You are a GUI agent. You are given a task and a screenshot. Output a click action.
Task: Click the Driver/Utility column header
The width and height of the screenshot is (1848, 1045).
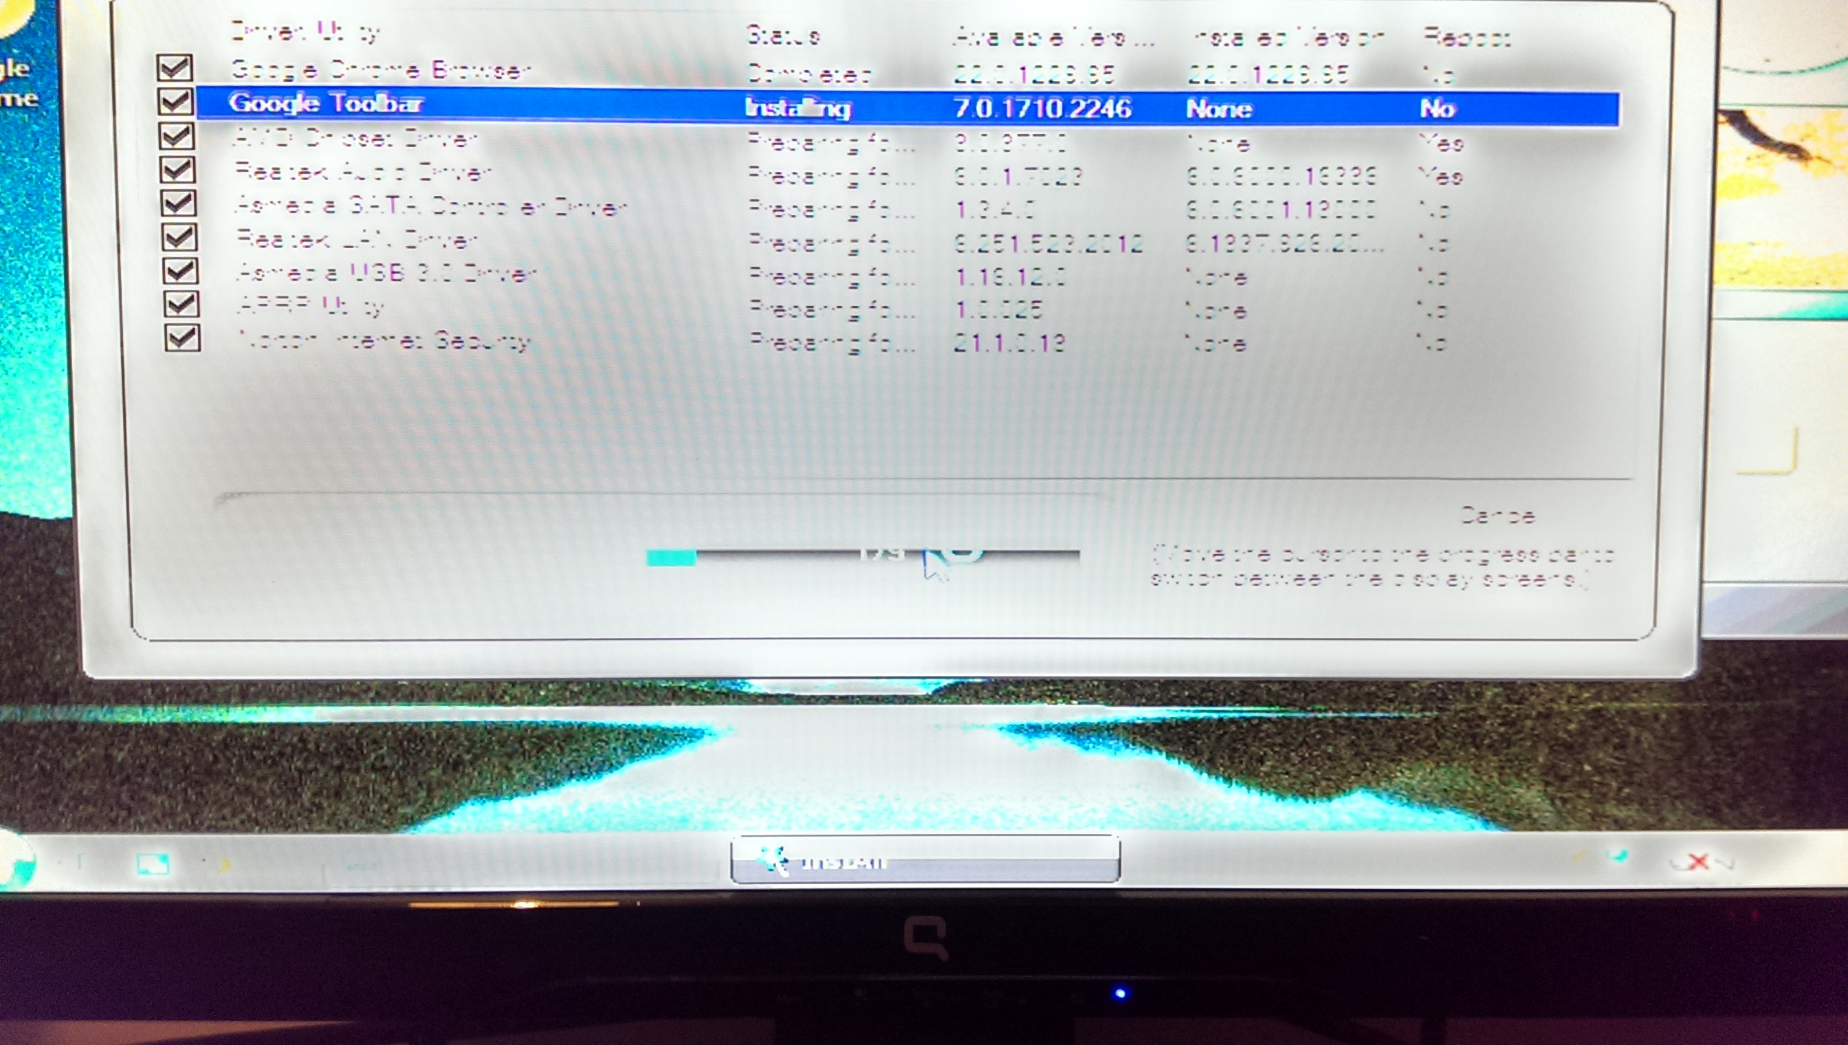(305, 32)
